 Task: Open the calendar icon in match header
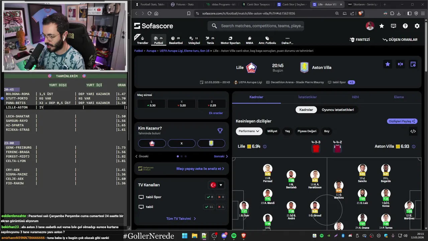point(413,64)
